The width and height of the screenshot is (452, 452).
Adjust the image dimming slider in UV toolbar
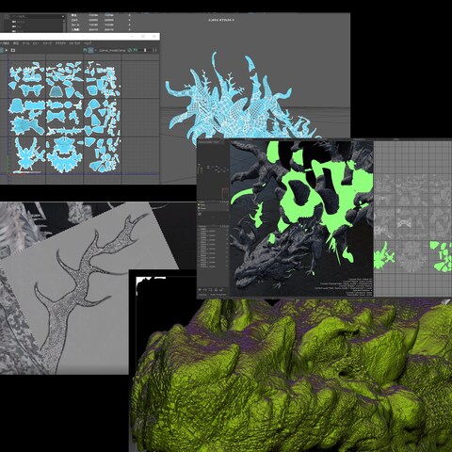coord(145,50)
